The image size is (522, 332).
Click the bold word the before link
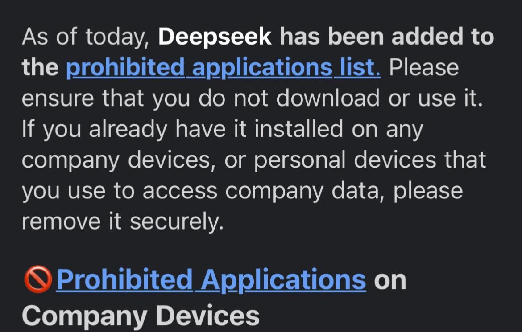[40, 68]
